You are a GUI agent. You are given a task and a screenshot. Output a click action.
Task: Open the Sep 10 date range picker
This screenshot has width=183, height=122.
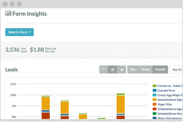pyautogui.click(x=176, y=70)
